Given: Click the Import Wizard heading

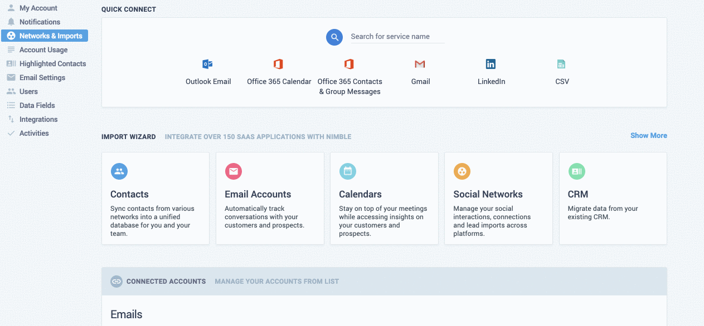Looking at the screenshot, I should click(129, 137).
